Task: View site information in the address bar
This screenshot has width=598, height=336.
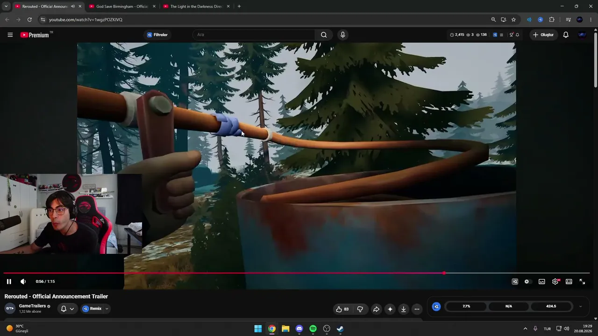Action: pyautogui.click(x=43, y=20)
